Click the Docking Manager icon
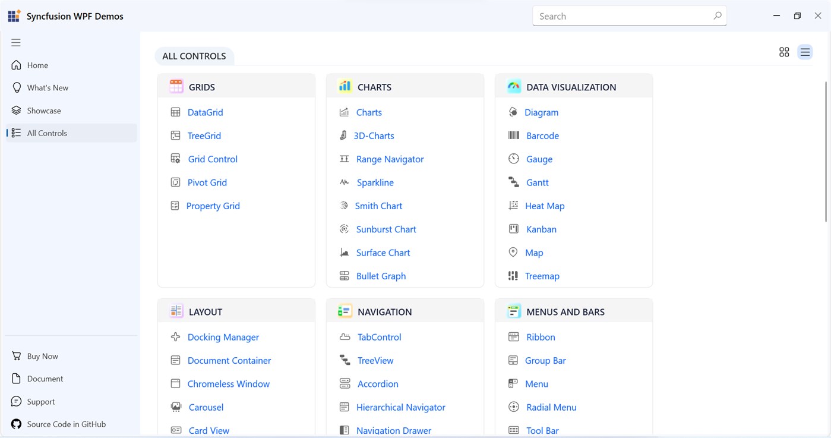The height and width of the screenshot is (438, 831). (x=175, y=337)
